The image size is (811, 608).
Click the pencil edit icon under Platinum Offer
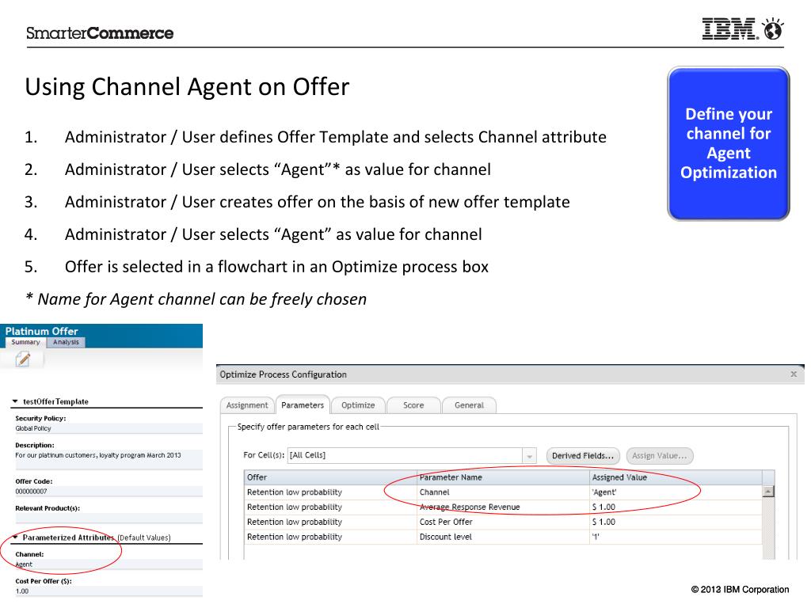click(x=23, y=359)
